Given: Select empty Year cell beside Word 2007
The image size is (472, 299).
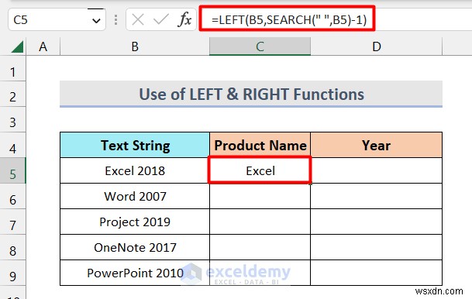Looking at the screenshot, I should click(x=376, y=196).
